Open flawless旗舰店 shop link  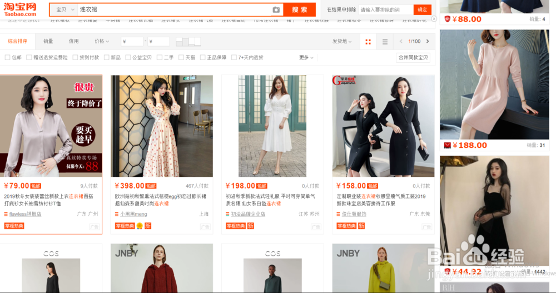25,214
